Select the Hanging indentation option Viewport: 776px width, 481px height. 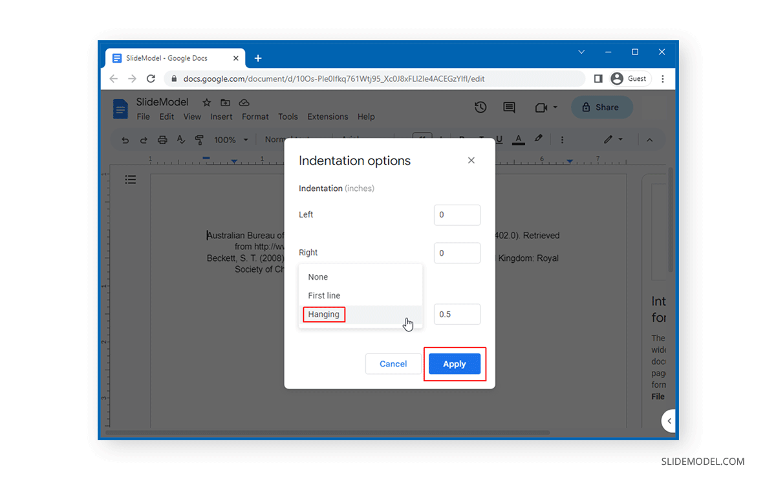tap(323, 314)
